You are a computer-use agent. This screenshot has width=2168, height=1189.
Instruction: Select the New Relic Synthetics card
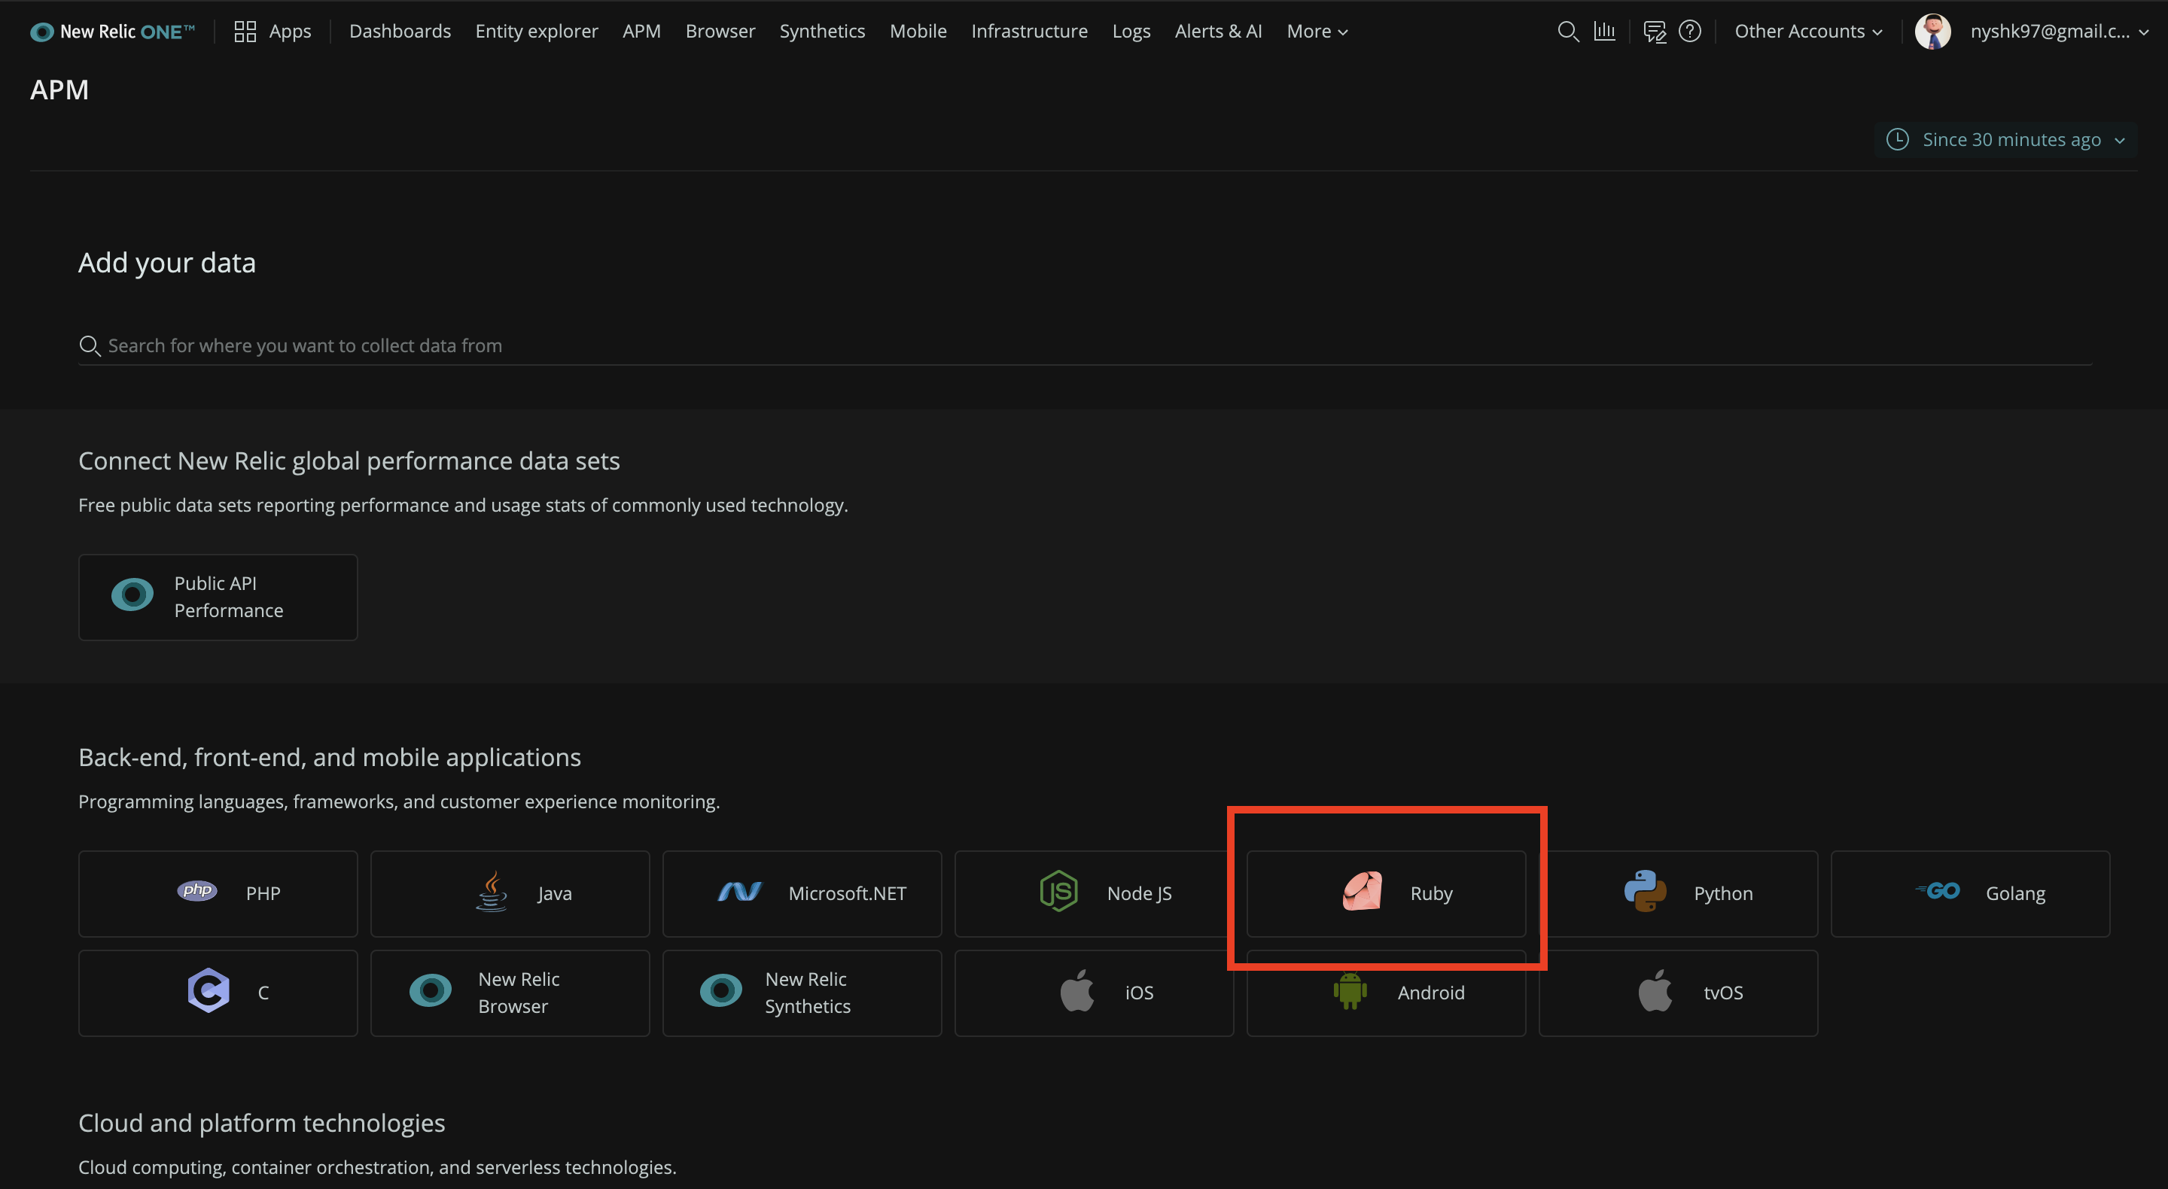(x=802, y=993)
